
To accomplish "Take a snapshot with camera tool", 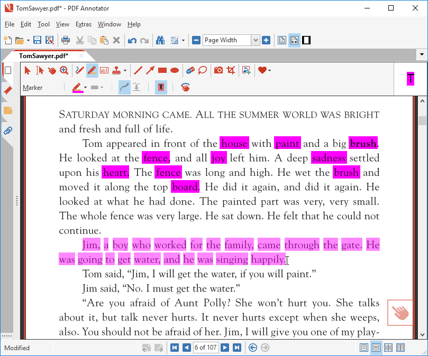I will 218,70.
